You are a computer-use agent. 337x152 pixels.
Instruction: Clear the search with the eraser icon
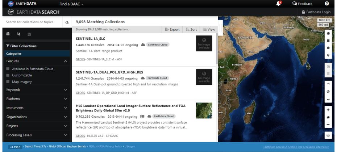tap(67, 22)
